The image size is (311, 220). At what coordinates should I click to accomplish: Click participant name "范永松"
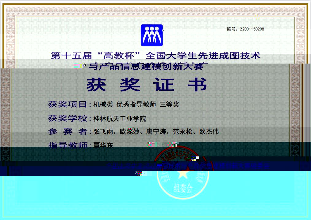click(x=182, y=131)
